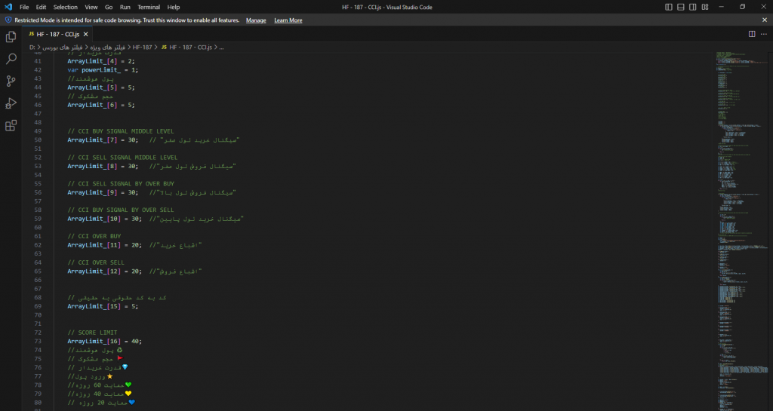The width and height of the screenshot is (773, 411).
Task: Expand the HF-187 folder breadcrumb
Action: tap(142, 48)
